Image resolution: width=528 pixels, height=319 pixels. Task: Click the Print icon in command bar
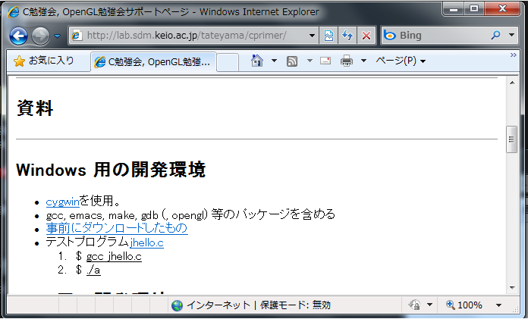coord(347,61)
